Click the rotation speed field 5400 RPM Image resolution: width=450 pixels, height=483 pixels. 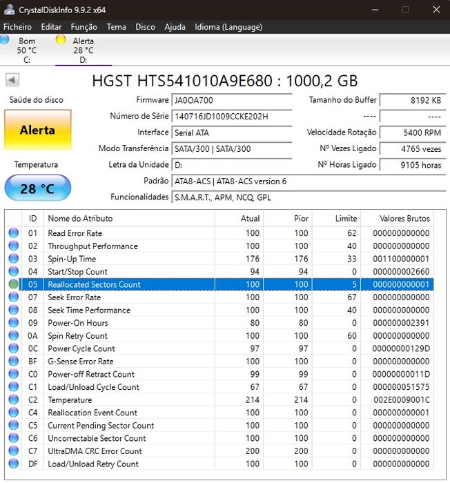413,132
